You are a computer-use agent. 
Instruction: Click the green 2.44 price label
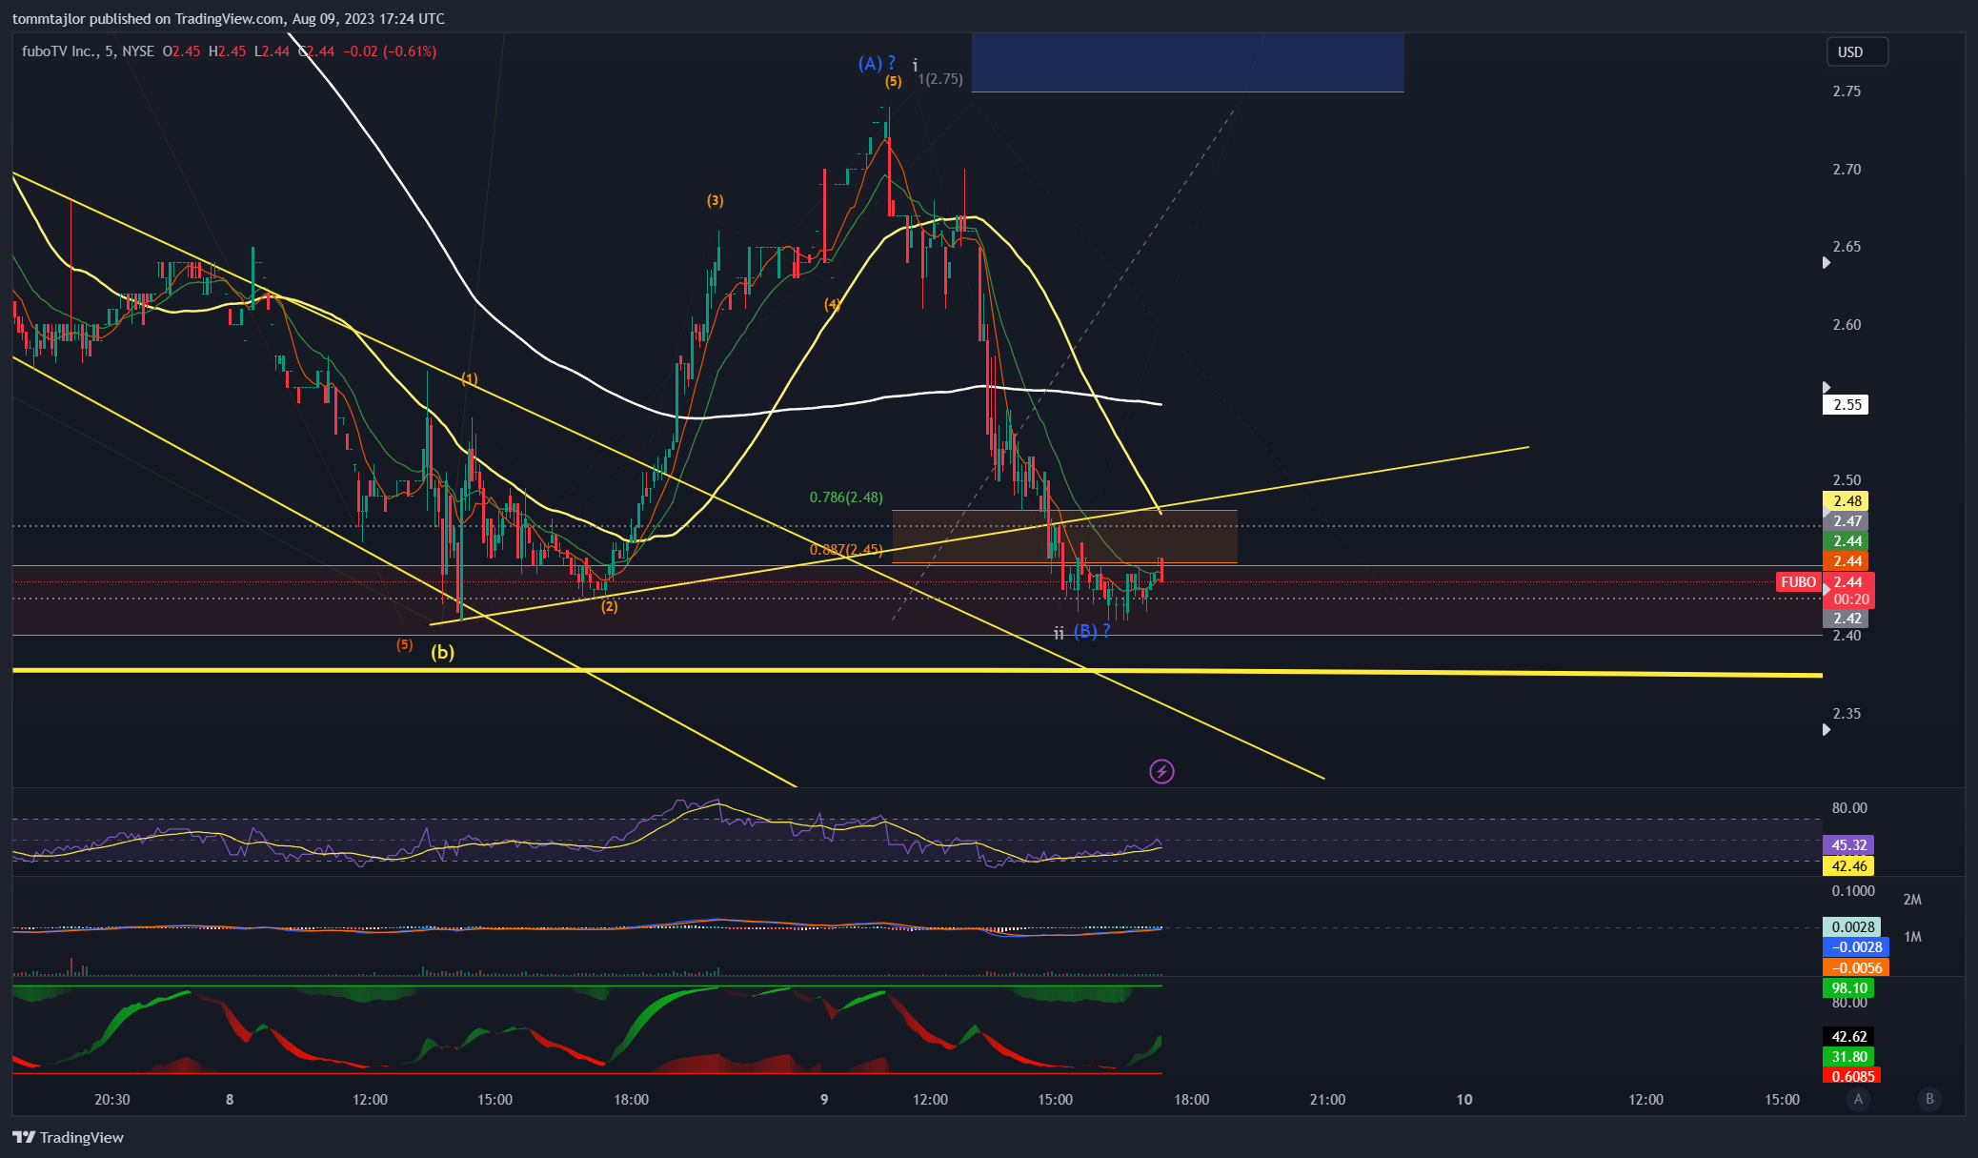tap(1846, 541)
